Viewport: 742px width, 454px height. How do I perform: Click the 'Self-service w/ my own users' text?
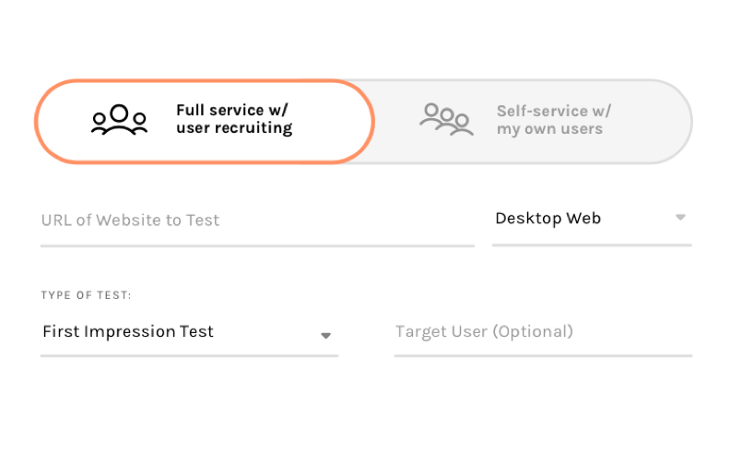coord(554,120)
